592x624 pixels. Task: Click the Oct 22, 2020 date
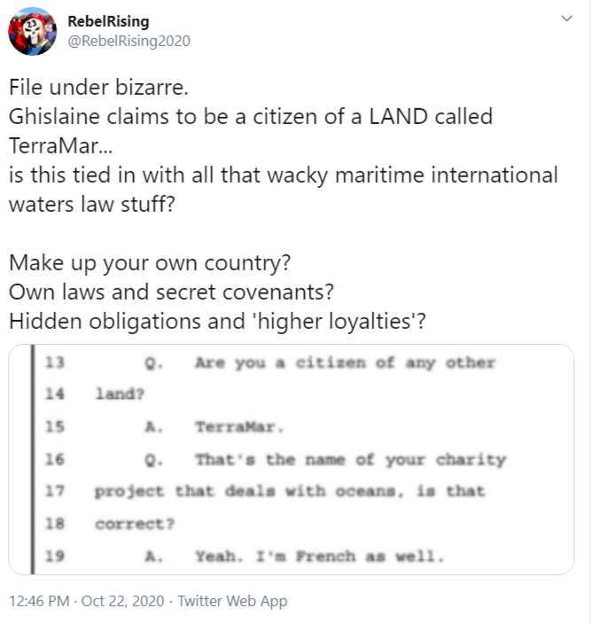point(123,601)
